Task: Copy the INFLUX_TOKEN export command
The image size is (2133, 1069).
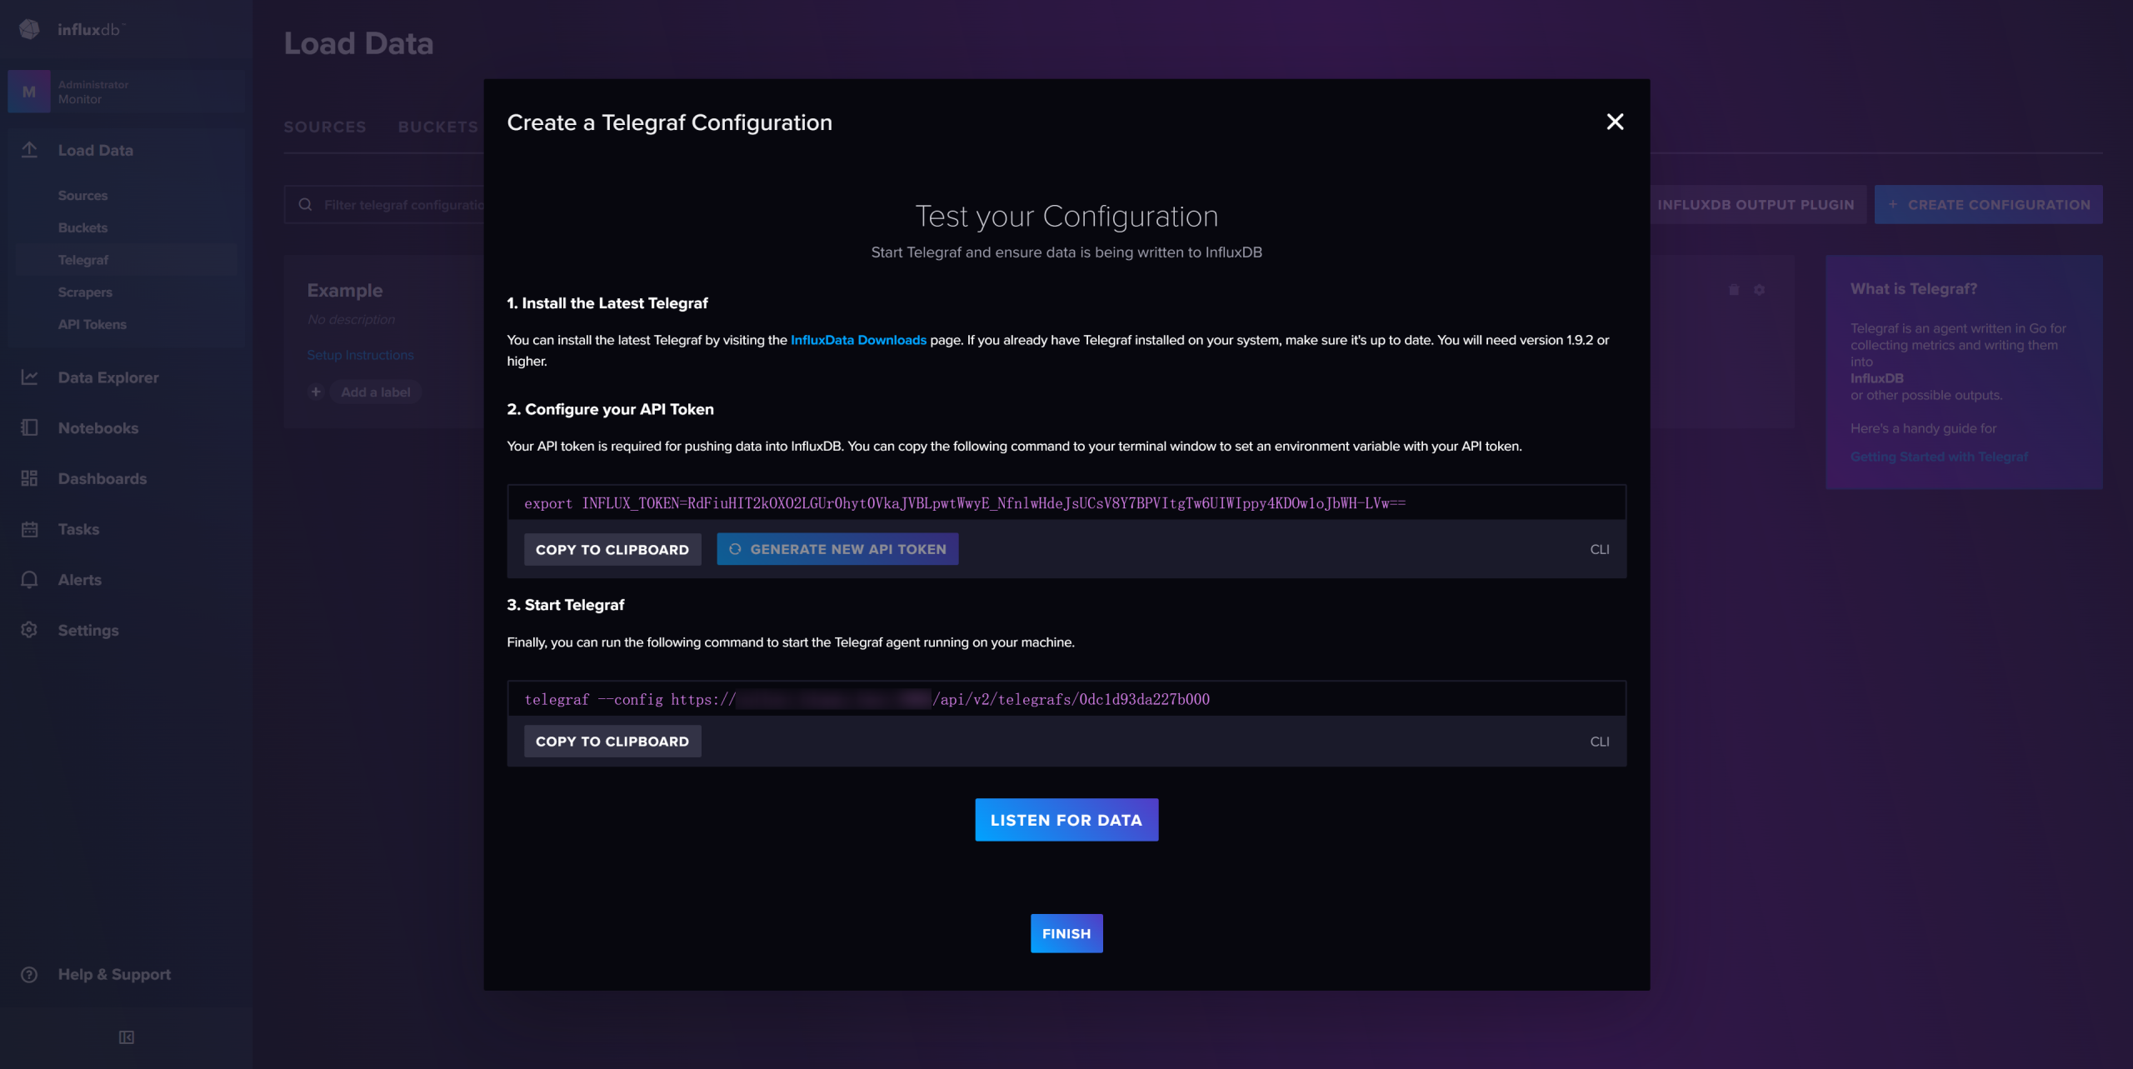Action: coord(612,549)
